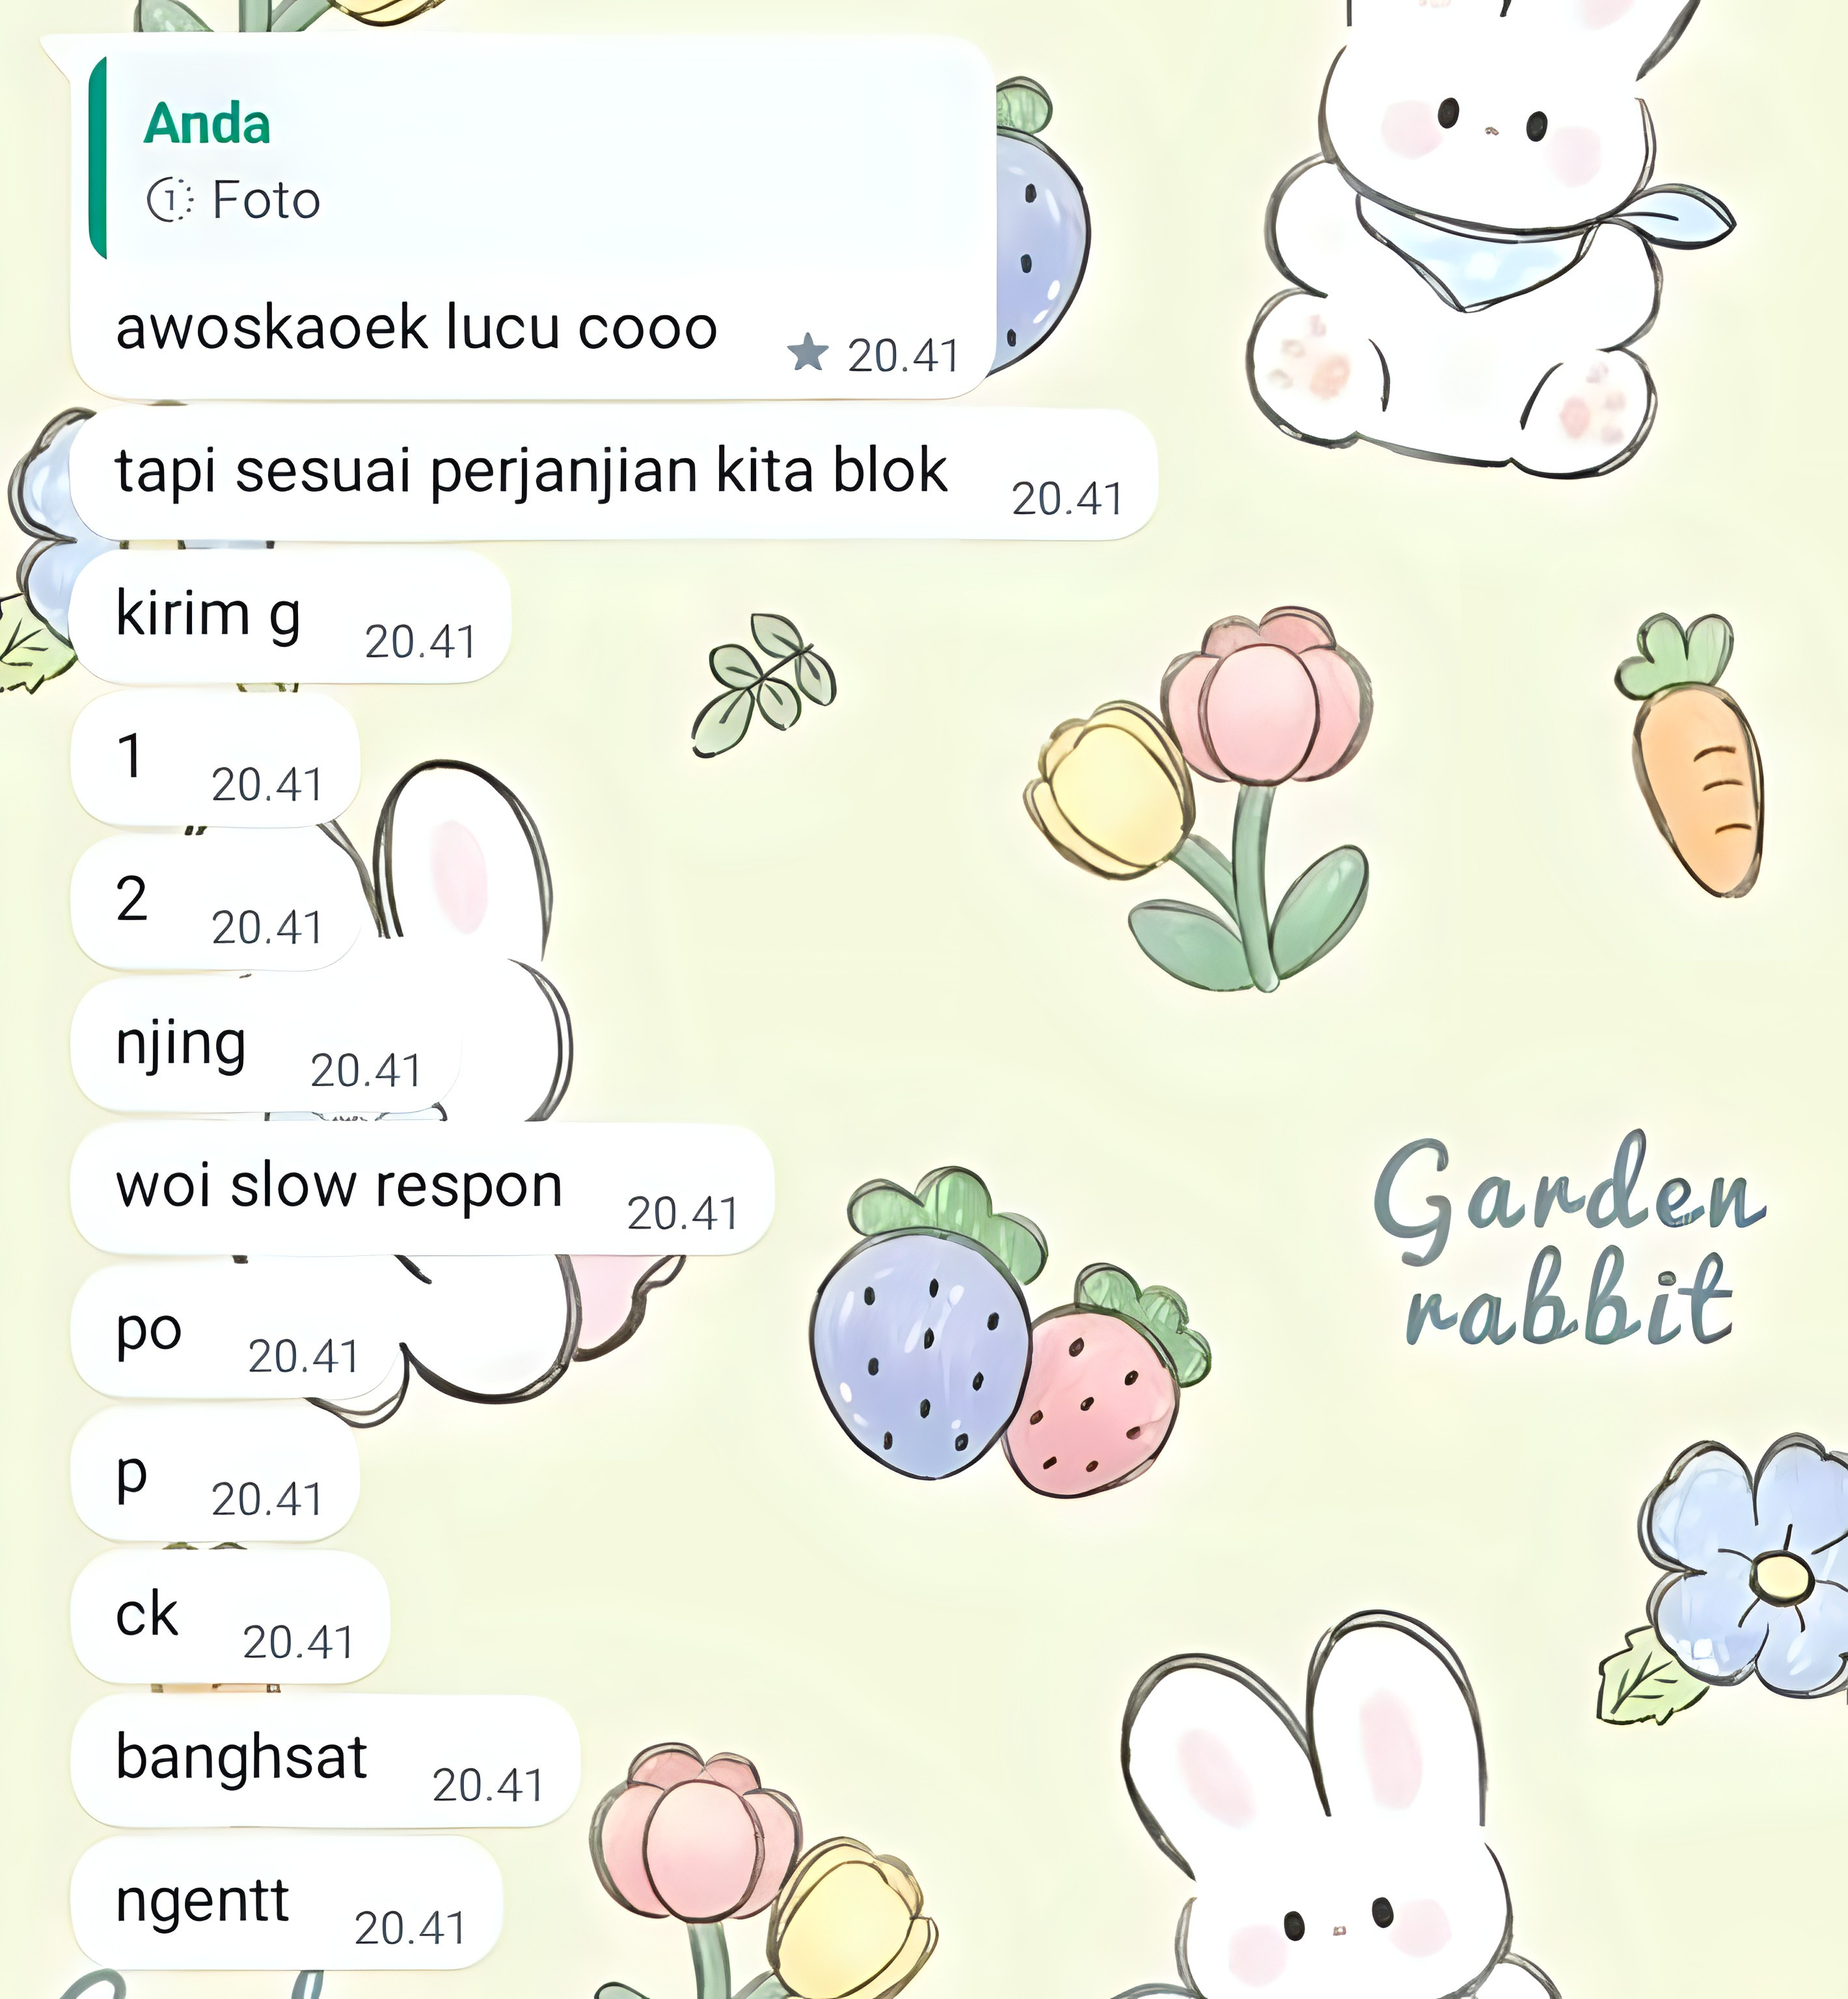
Task: Select the "tapi sesuai perjanjian kita blok" message
Action: [614, 474]
